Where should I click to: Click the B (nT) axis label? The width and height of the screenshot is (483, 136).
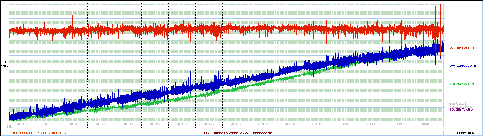[5, 64]
